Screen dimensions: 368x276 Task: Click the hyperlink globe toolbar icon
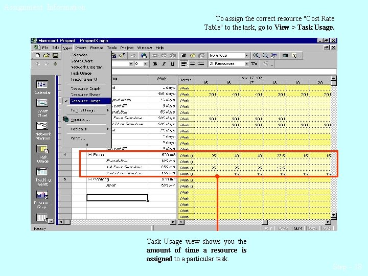click(x=144, y=55)
